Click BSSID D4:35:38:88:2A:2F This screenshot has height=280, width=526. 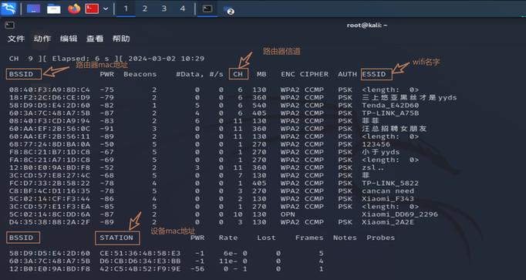click(x=49, y=222)
